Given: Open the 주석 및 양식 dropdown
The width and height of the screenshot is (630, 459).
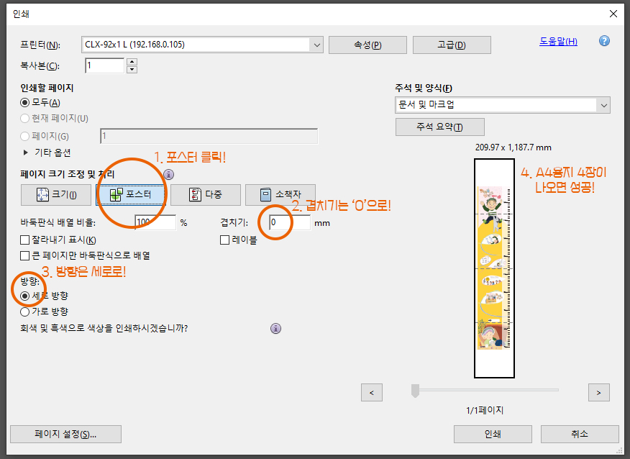Looking at the screenshot, I should coord(603,105).
